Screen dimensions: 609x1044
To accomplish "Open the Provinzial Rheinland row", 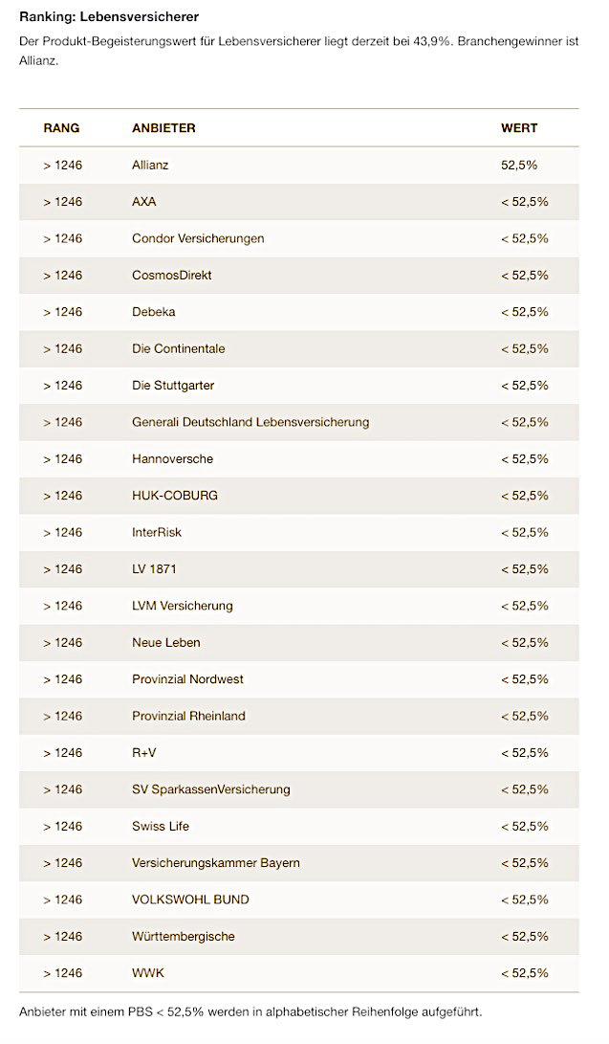I will (x=188, y=716).
